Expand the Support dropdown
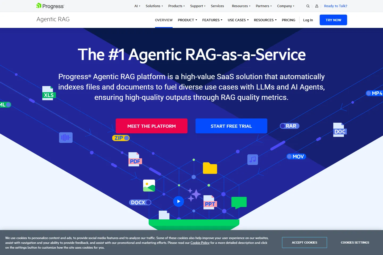383x255 pixels. tap(198, 6)
